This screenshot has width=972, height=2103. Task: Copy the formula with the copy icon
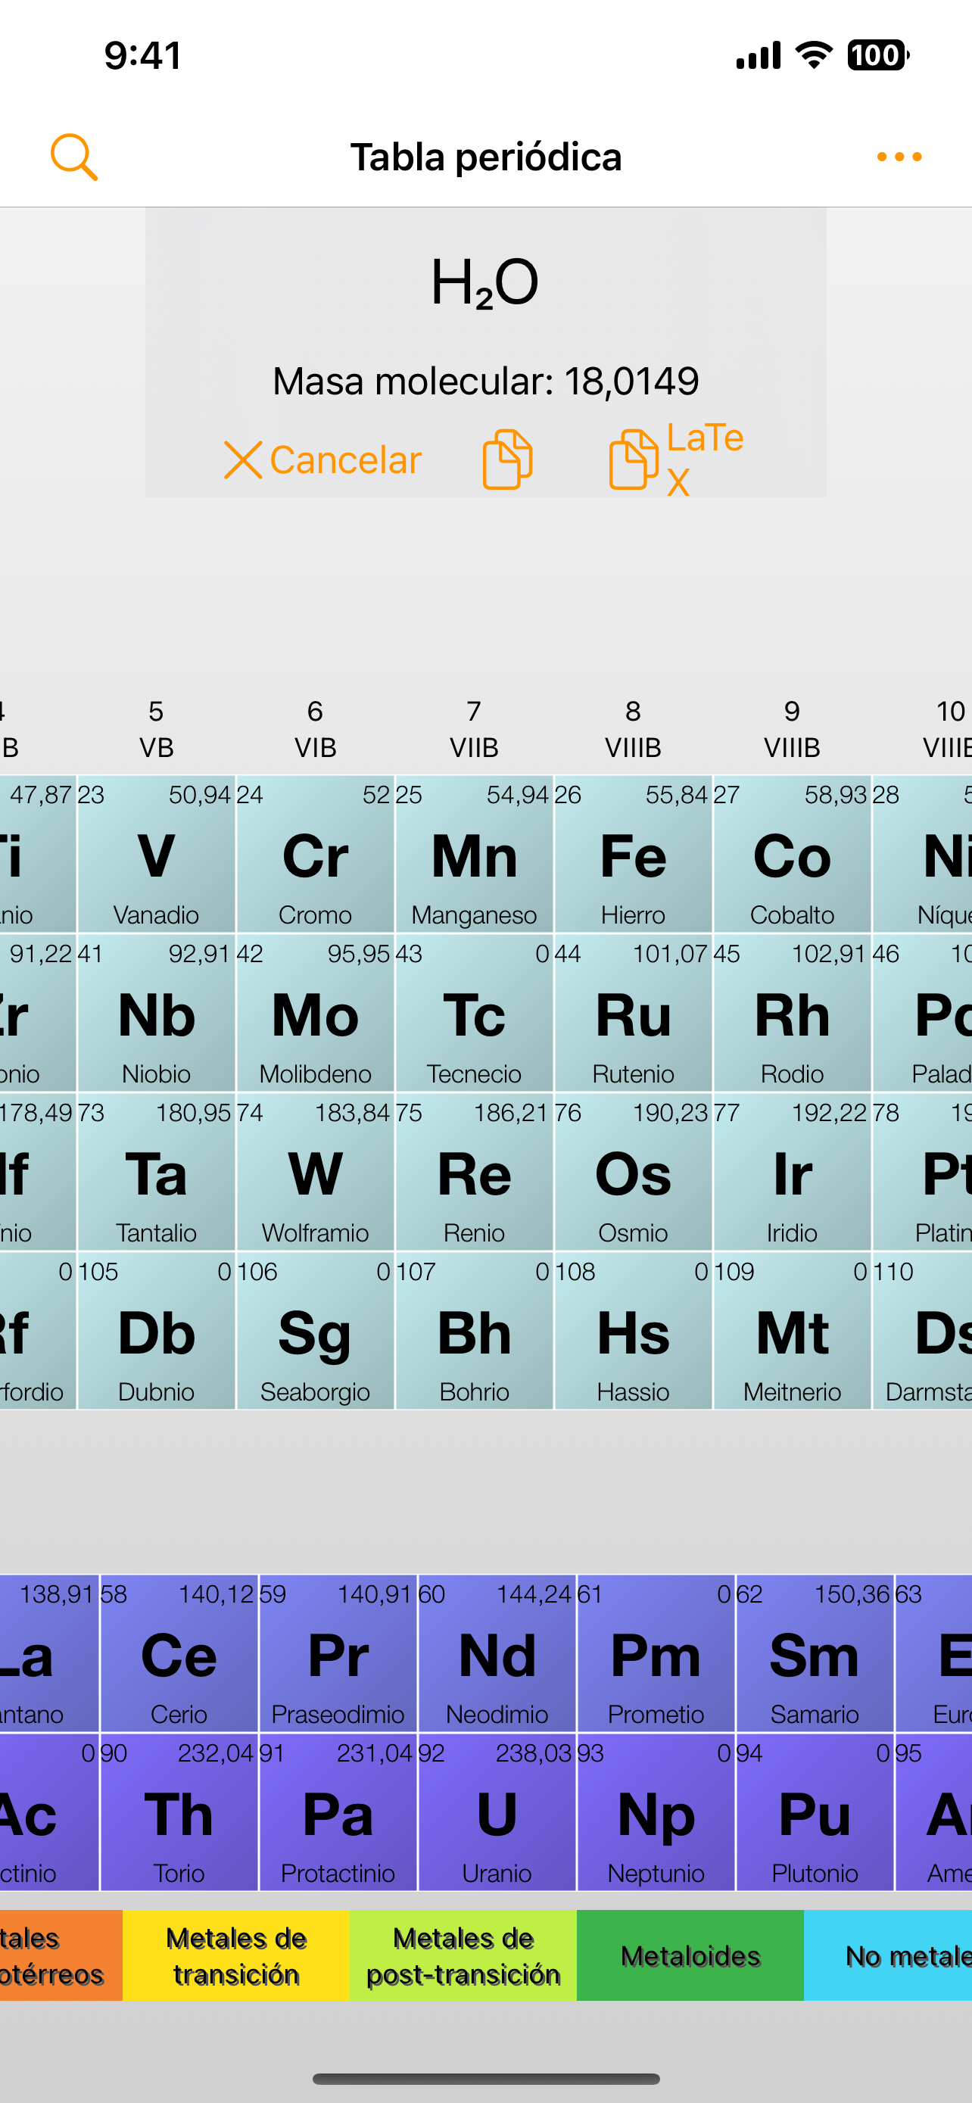[x=506, y=460]
